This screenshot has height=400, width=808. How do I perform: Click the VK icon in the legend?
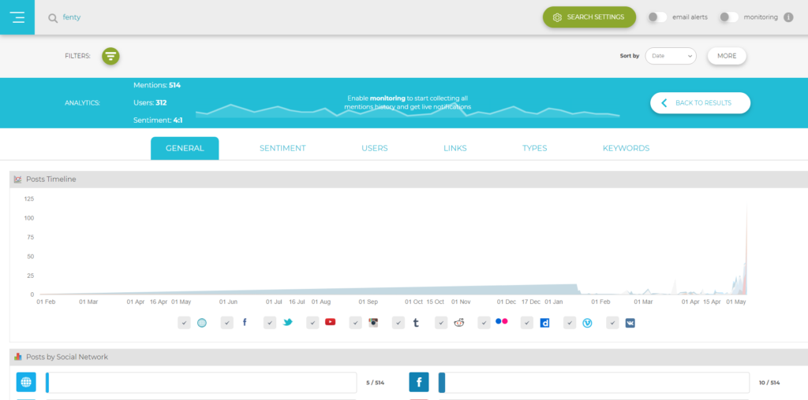[x=630, y=322]
